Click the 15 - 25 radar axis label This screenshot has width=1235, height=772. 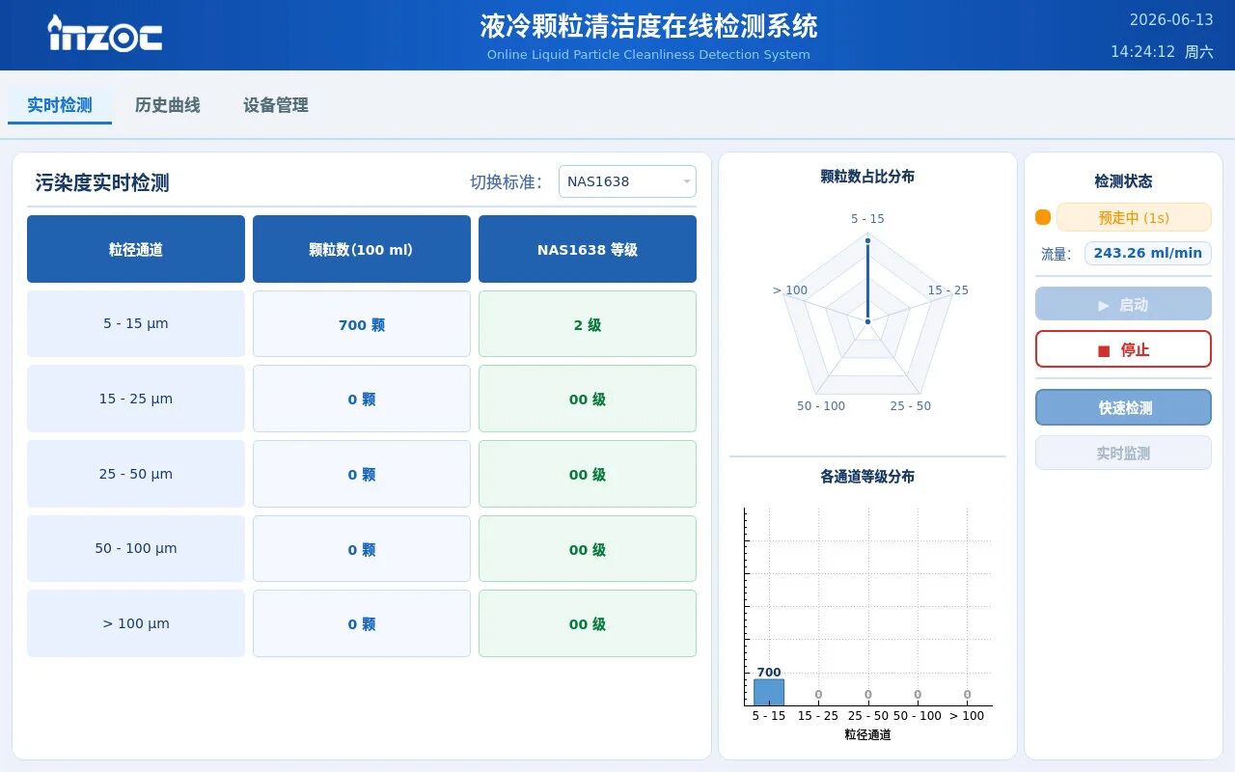948,290
